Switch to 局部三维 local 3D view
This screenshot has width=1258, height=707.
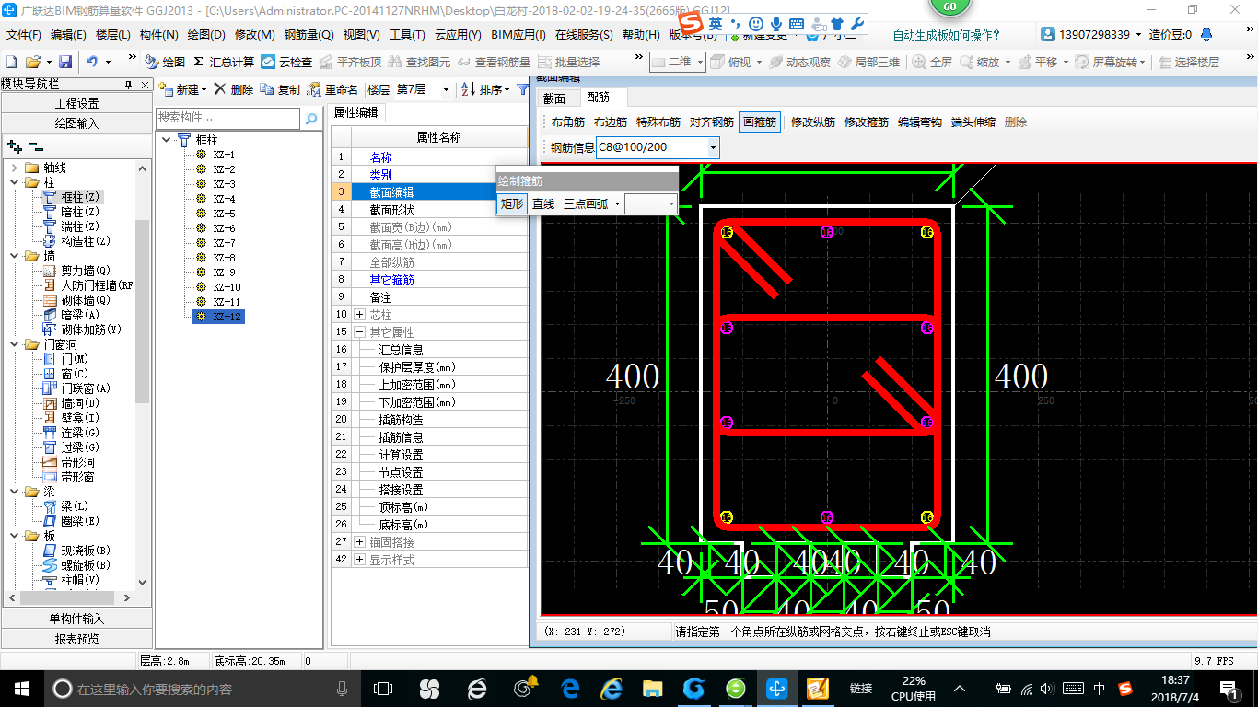(868, 62)
